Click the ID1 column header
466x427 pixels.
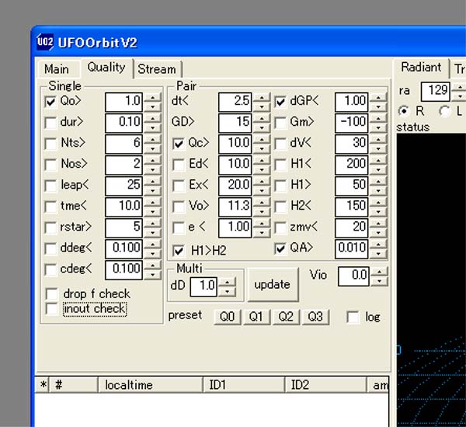point(244,385)
